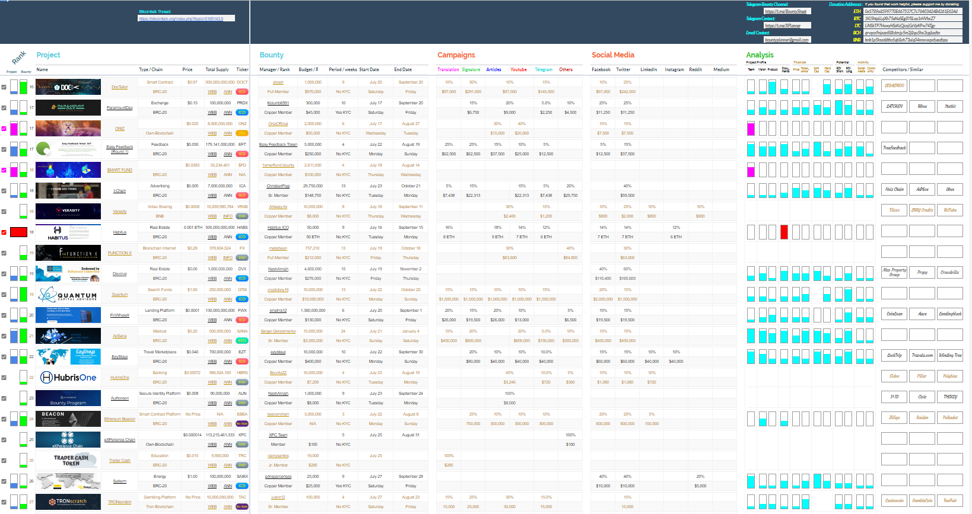Toggle the checkbox for HubrisOne row

[x=4, y=378]
